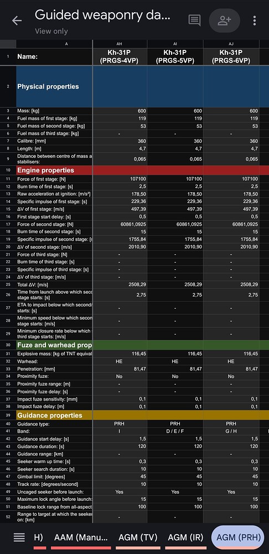
Task: Select row number 39 header
Action: [8, 415]
